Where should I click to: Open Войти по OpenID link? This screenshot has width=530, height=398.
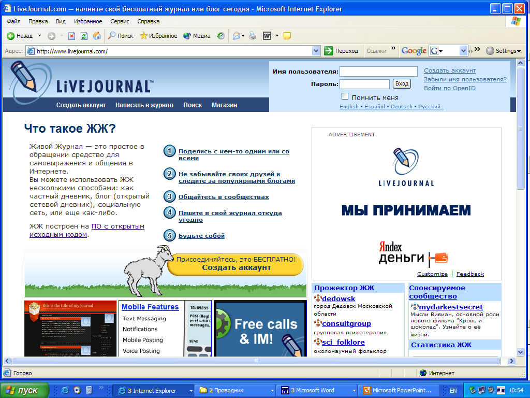450,88
